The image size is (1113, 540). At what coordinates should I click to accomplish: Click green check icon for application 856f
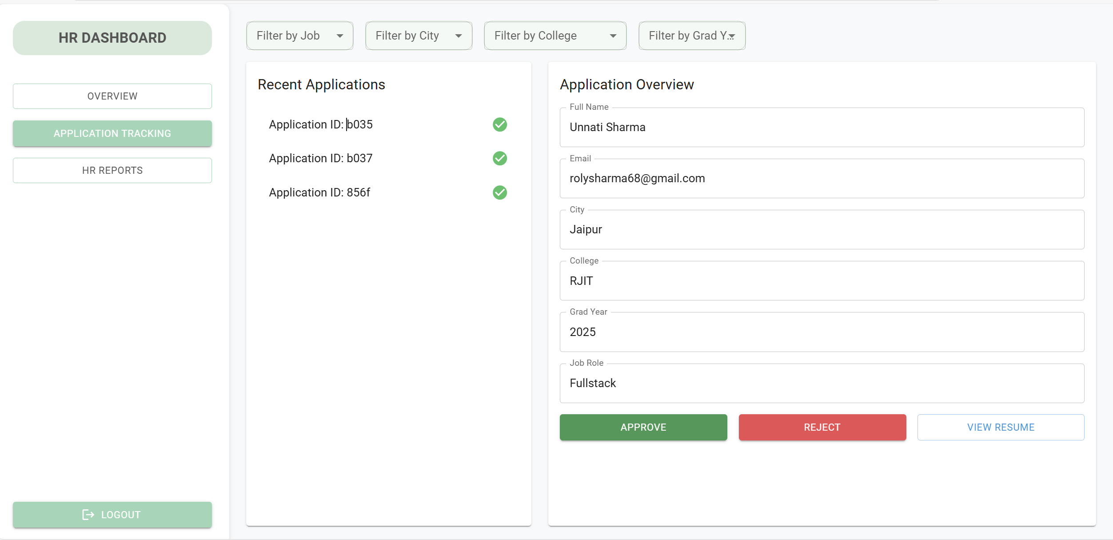(499, 192)
